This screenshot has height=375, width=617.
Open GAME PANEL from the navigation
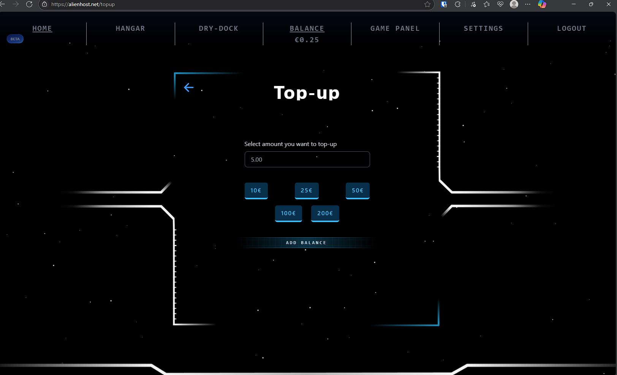click(395, 29)
